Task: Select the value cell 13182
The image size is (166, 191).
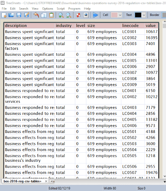Action: [x=152, y=119]
